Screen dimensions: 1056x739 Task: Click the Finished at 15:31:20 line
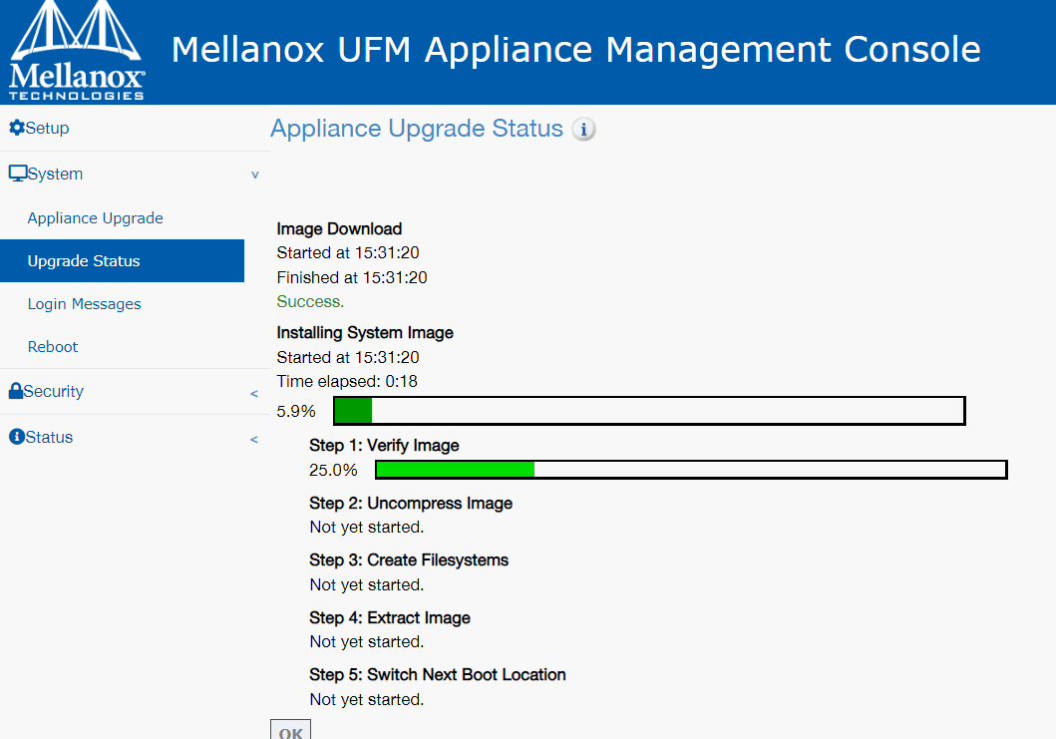(x=352, y=277)
